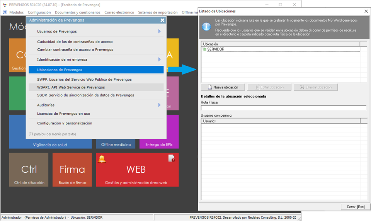Open the Firma buzón de firmas tile
The height and width of the screenshot is (221, 371).
click(72, 170)
